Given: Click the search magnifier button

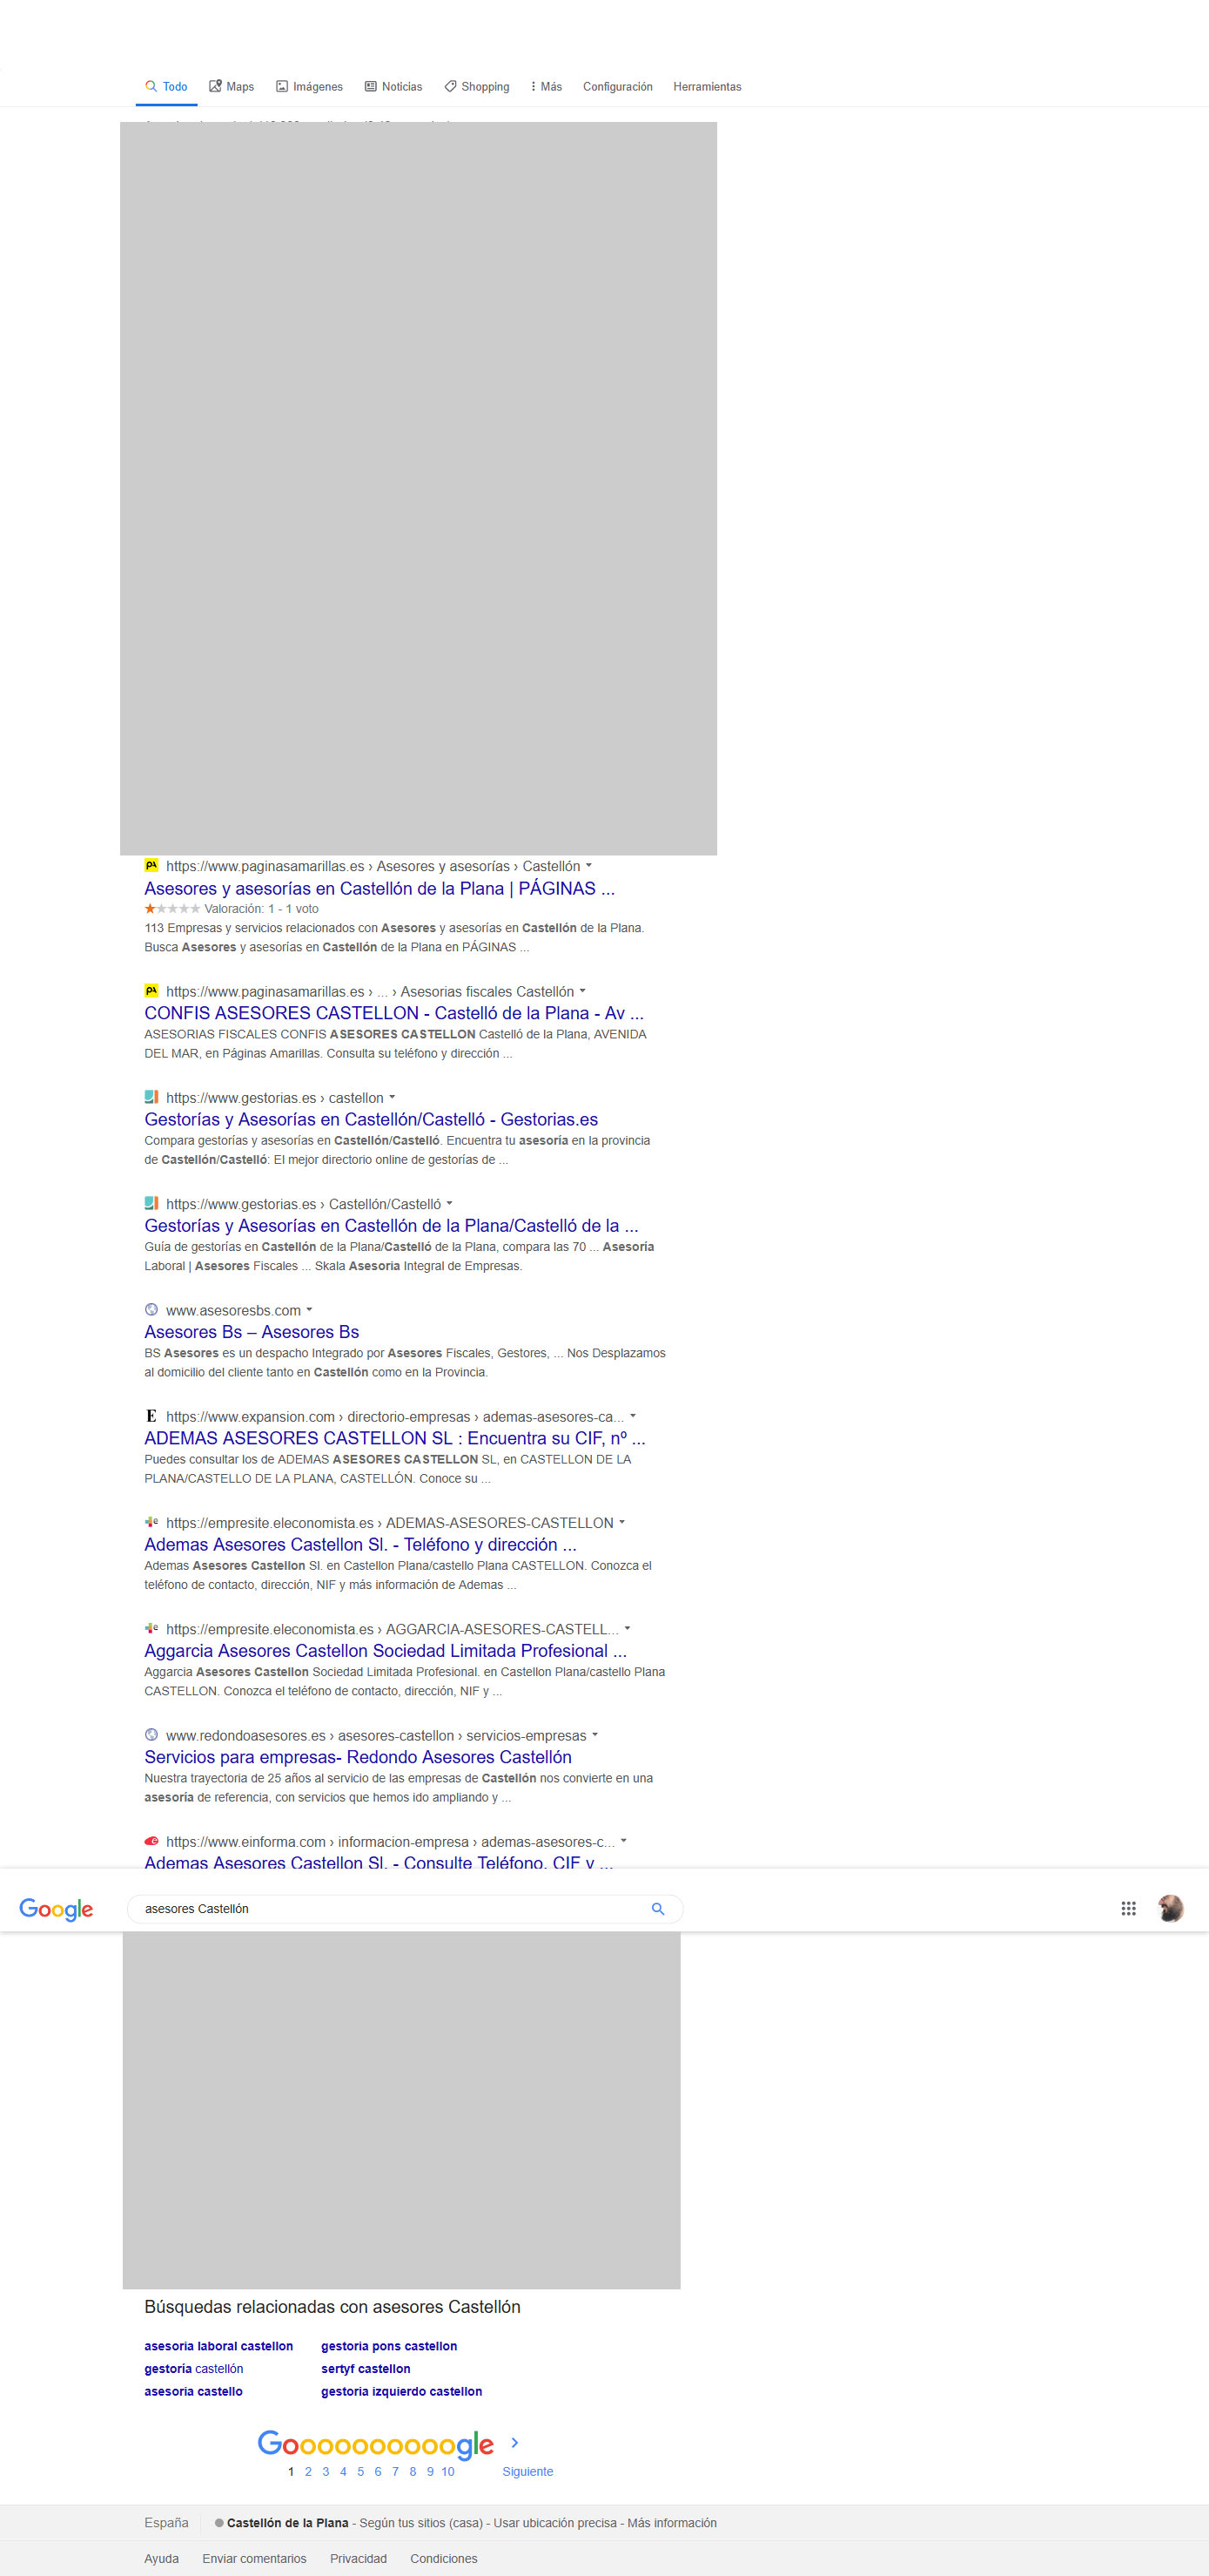Looking at the screenshot, I should (x=657, y=1909).
